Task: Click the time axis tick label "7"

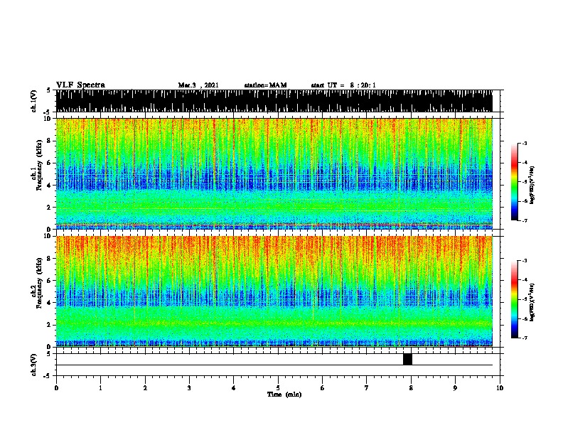Action: point(367,388)
